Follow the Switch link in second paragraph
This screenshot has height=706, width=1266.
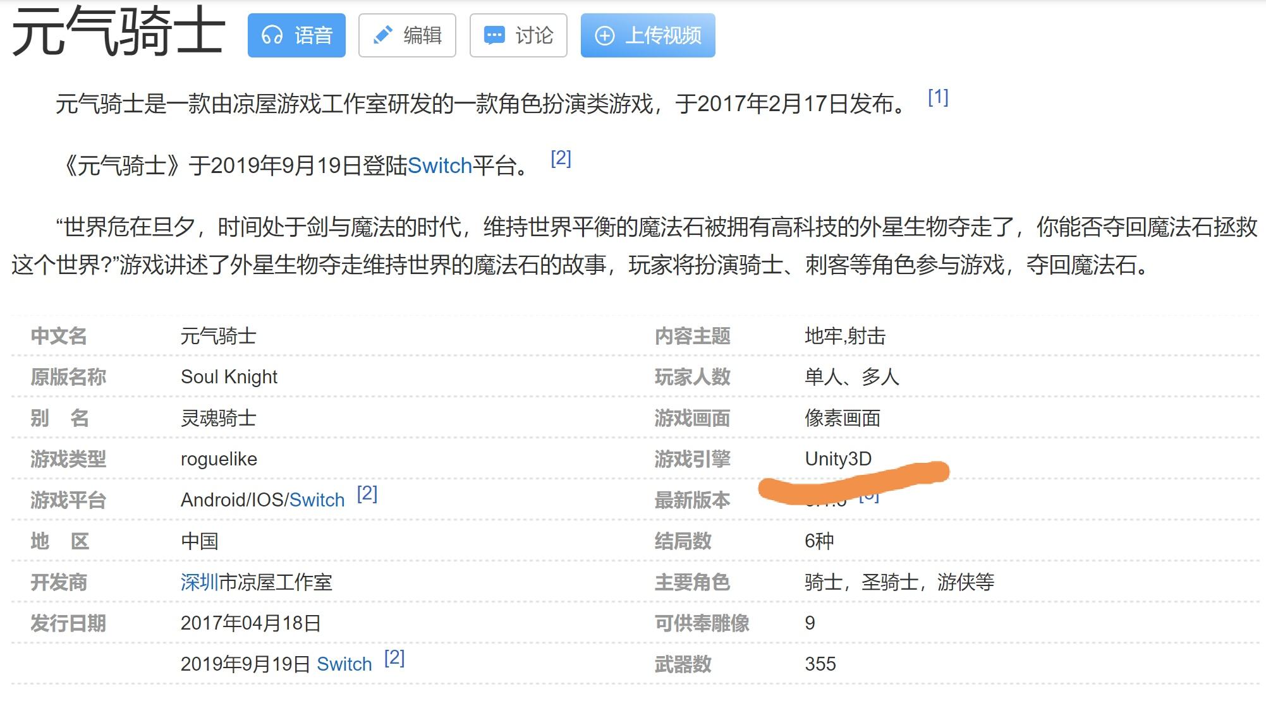(440, 166)
